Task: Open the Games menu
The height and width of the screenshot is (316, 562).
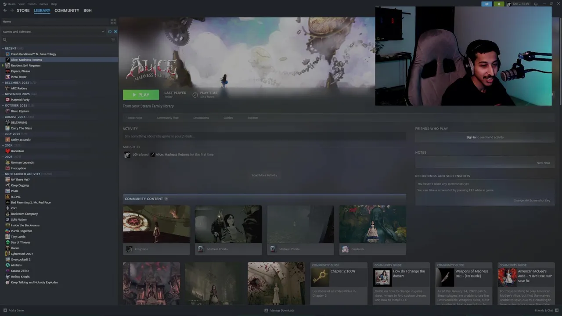Action: pyautogui.click(x=43, y=4)
